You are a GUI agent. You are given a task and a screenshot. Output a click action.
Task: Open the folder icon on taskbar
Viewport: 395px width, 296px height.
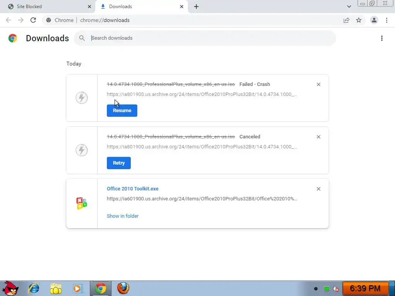(56, 288)
